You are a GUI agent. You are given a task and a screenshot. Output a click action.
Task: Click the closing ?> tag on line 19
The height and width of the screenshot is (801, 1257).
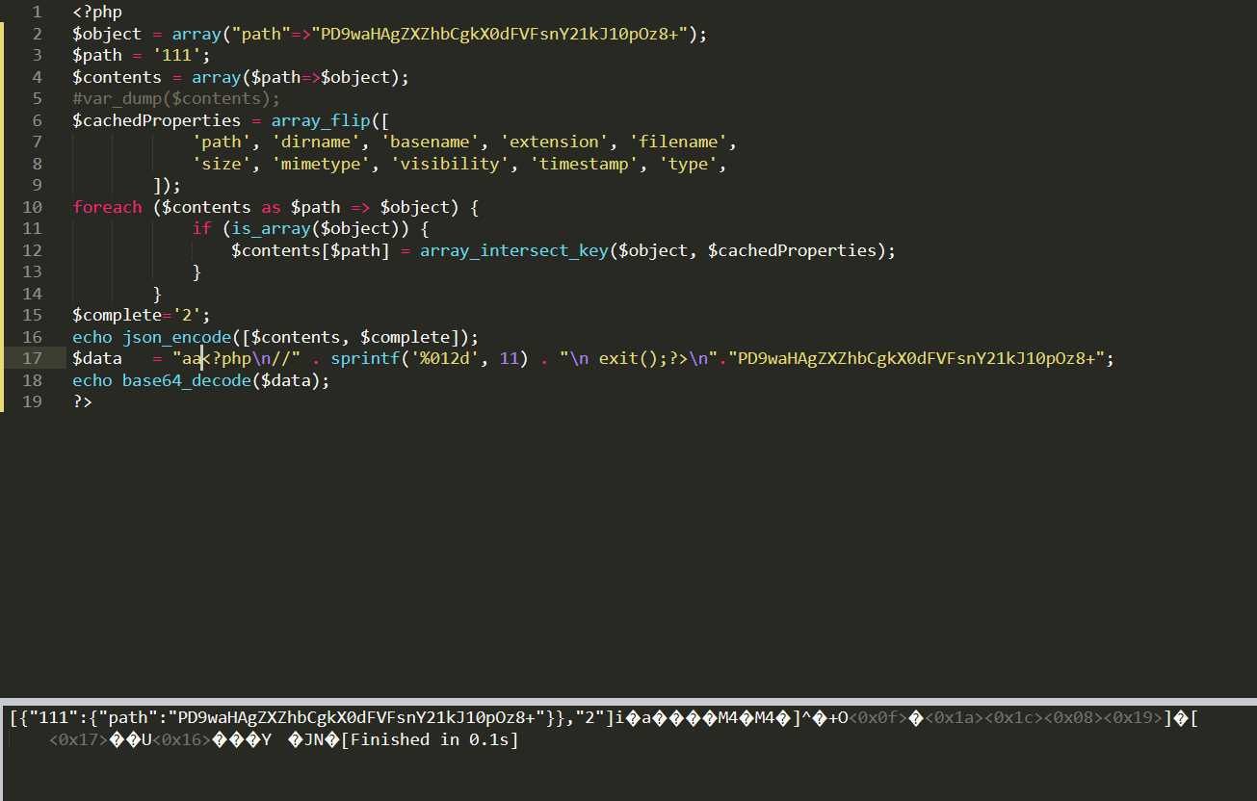[82, 402]
